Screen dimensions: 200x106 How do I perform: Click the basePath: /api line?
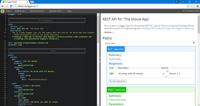(15, 45)
